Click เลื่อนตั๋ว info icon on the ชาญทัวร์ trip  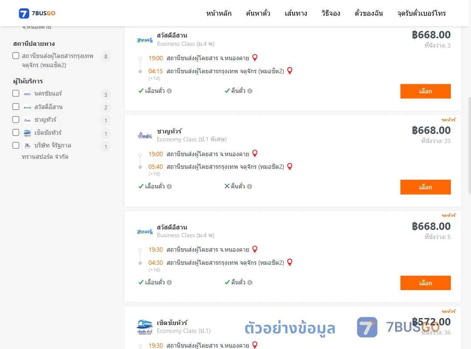click(x=169, y=186)
